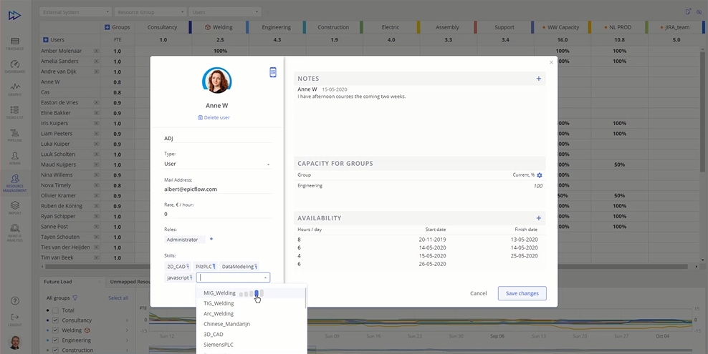Add new availability period with plus icon
Screen dimensions: 708x354
coord(539,218)
